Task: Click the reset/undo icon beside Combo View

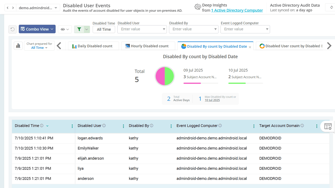Action: 12,29
